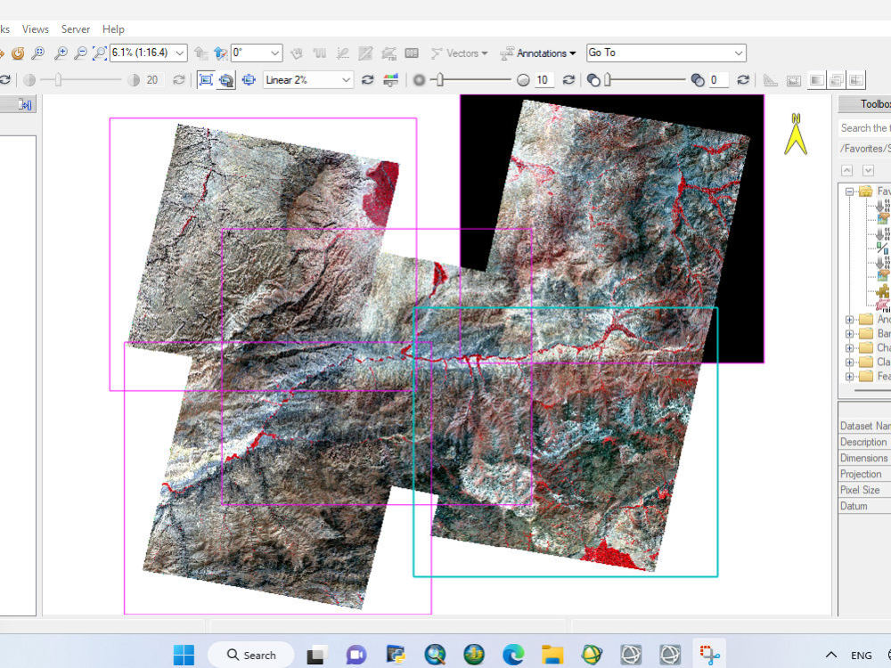This screenshot has width=891, height=668.
Task: Toggle the swipe view mode icon
Action: click(x=856, y=80)
